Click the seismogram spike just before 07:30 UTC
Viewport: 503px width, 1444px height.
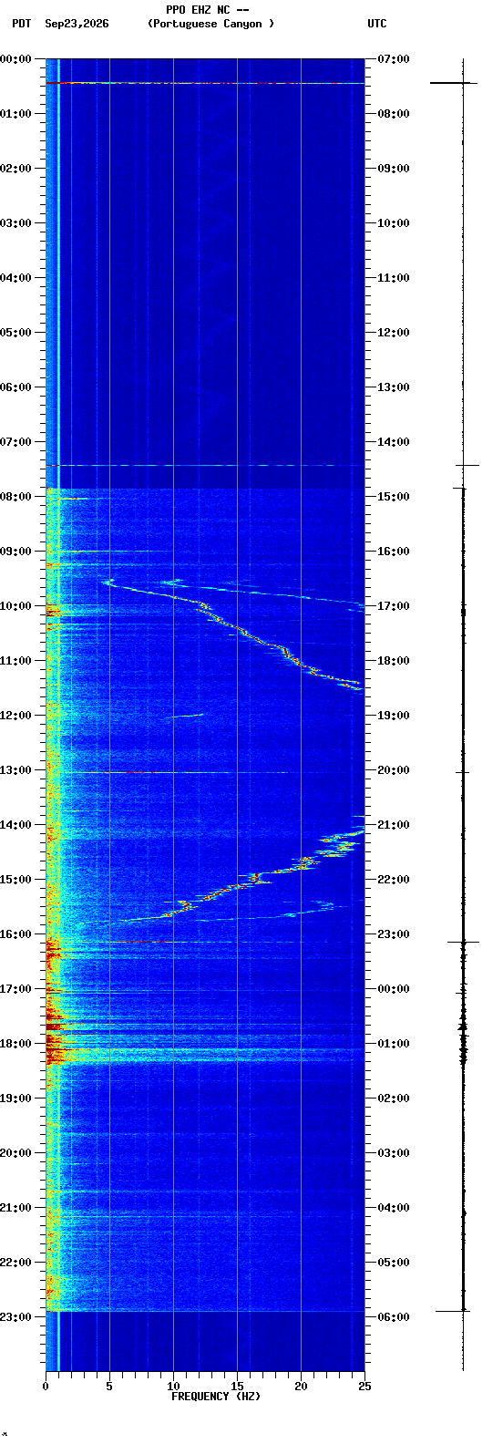[454, 83]
